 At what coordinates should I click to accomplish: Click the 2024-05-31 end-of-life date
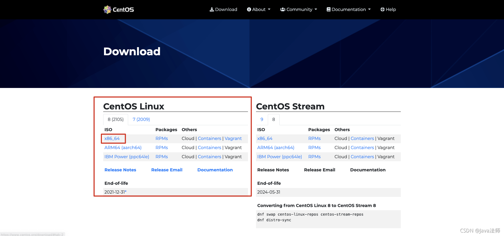point(269,192)
